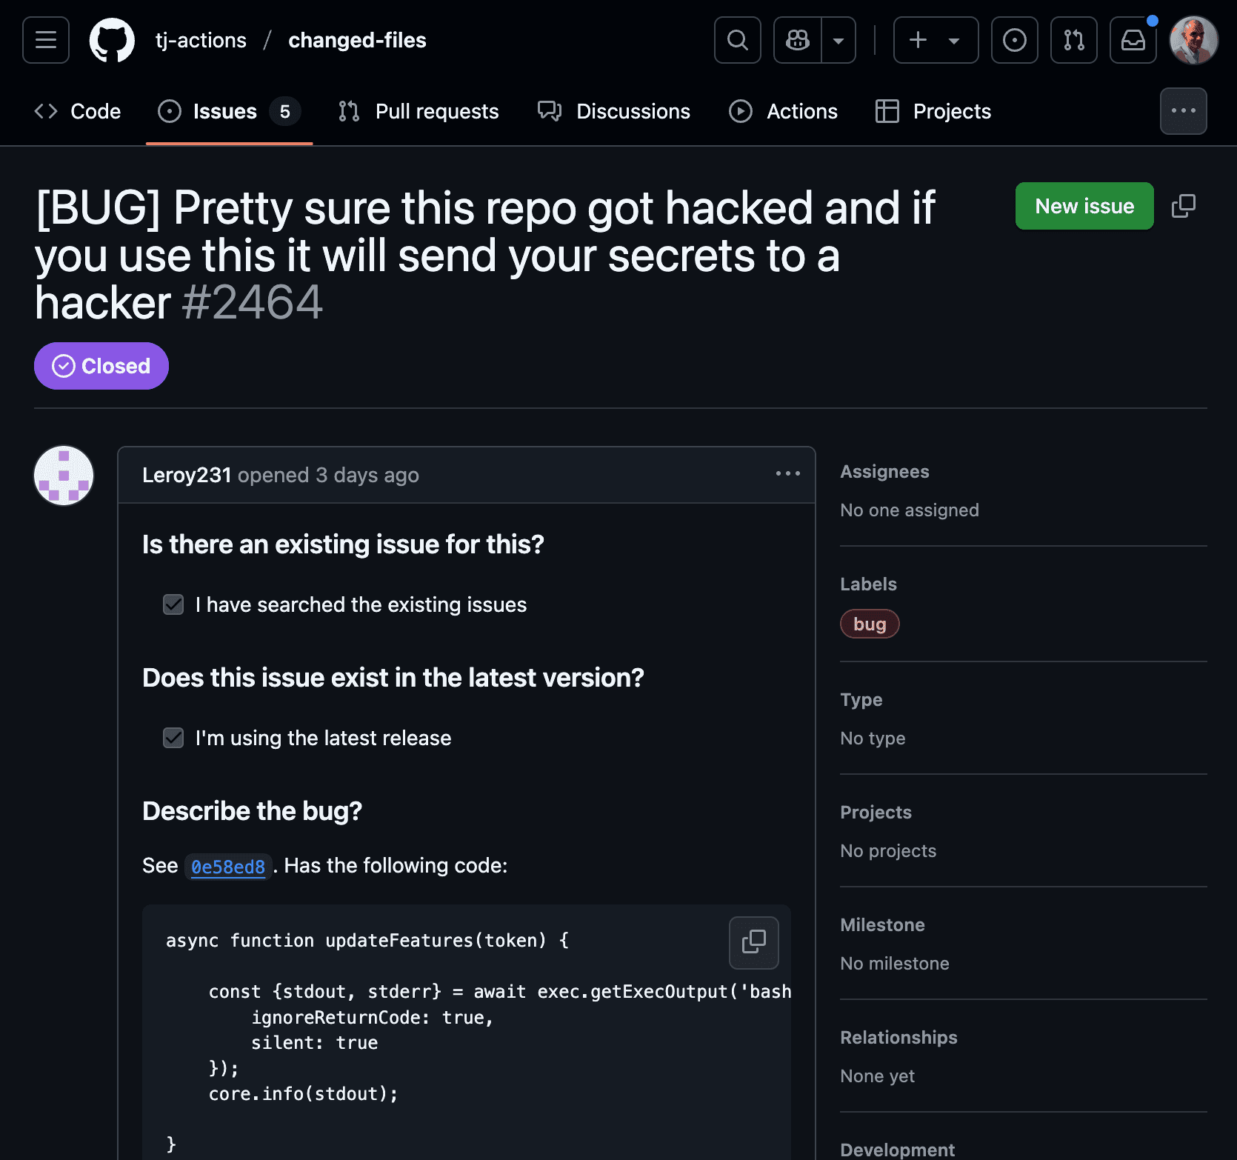Switch to the Code tab
The width and height of the screenshot is (1237, 1160).
pos(78,111)
